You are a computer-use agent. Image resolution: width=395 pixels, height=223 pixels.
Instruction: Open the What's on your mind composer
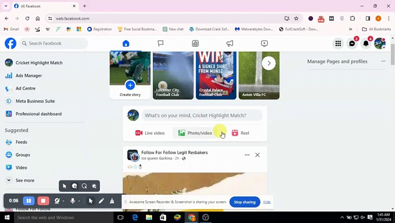202,116
